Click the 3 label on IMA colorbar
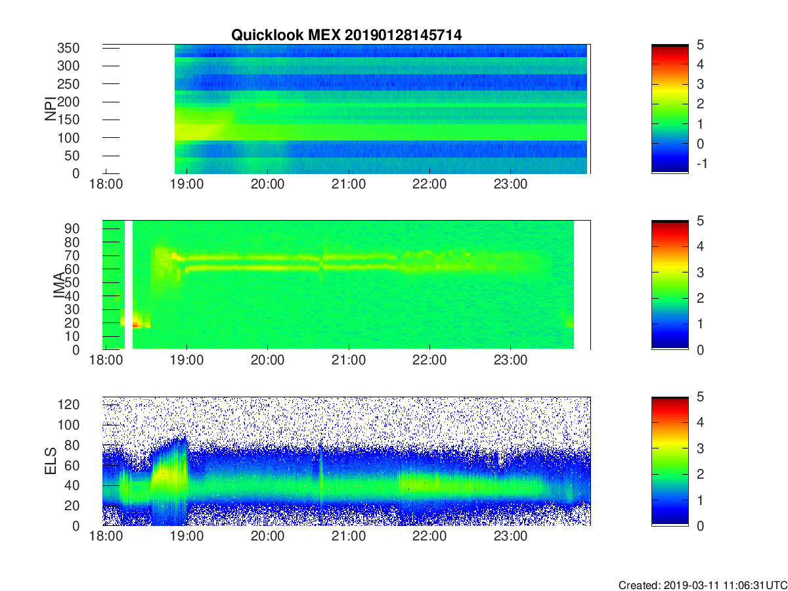This screenshot has height=591, width=788. pos(699,273)
